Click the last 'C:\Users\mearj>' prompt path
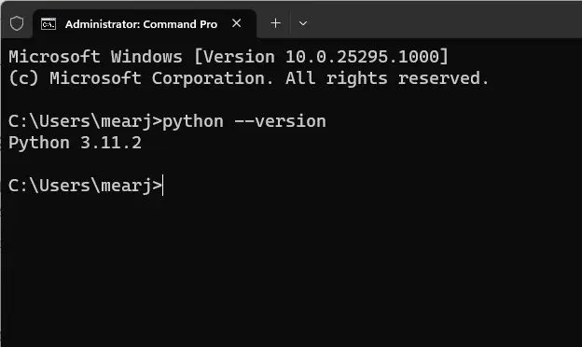The height and width of the screenshot is (347, 582). [85, 186]
